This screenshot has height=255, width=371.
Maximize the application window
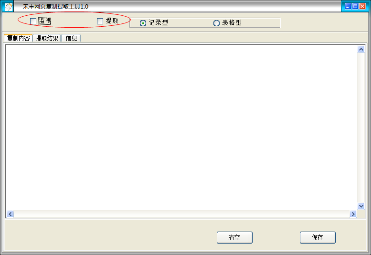pos(355,6)
